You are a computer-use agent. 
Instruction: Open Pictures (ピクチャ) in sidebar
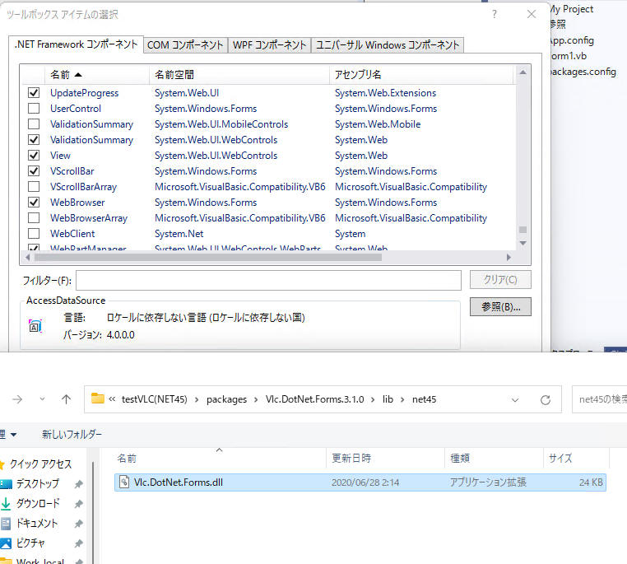[x=30, y=543]
